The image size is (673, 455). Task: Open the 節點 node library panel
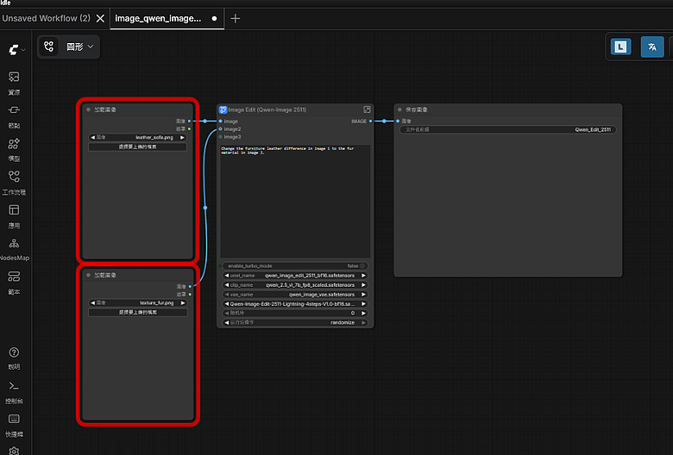click(14, 116)
